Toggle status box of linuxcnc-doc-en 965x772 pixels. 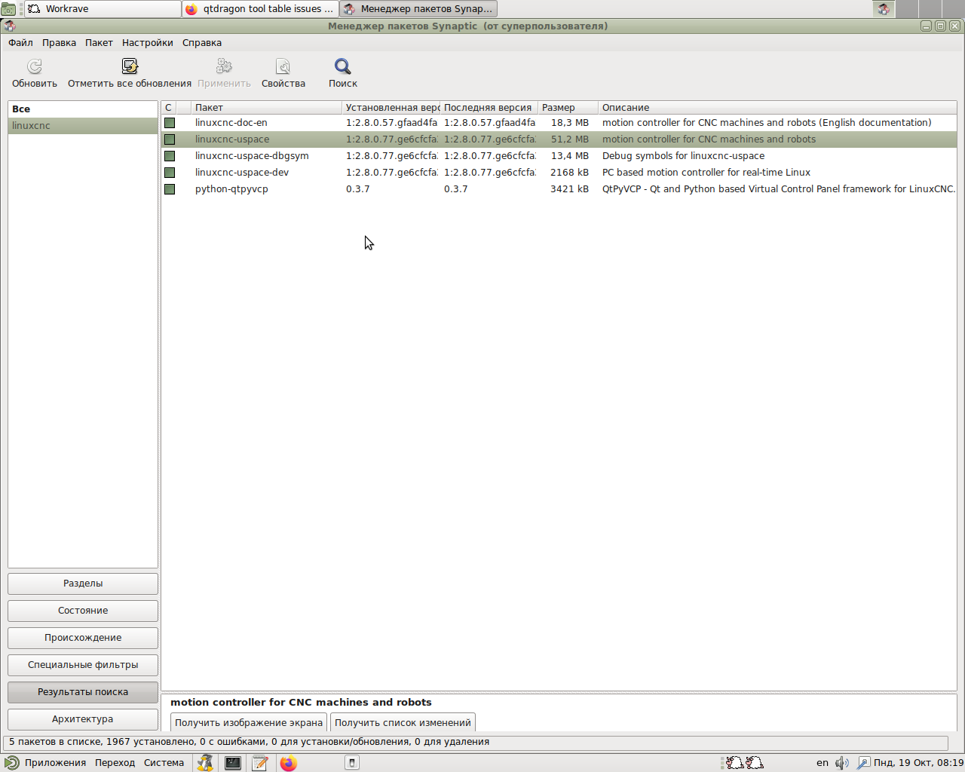(x=170, y=123)
